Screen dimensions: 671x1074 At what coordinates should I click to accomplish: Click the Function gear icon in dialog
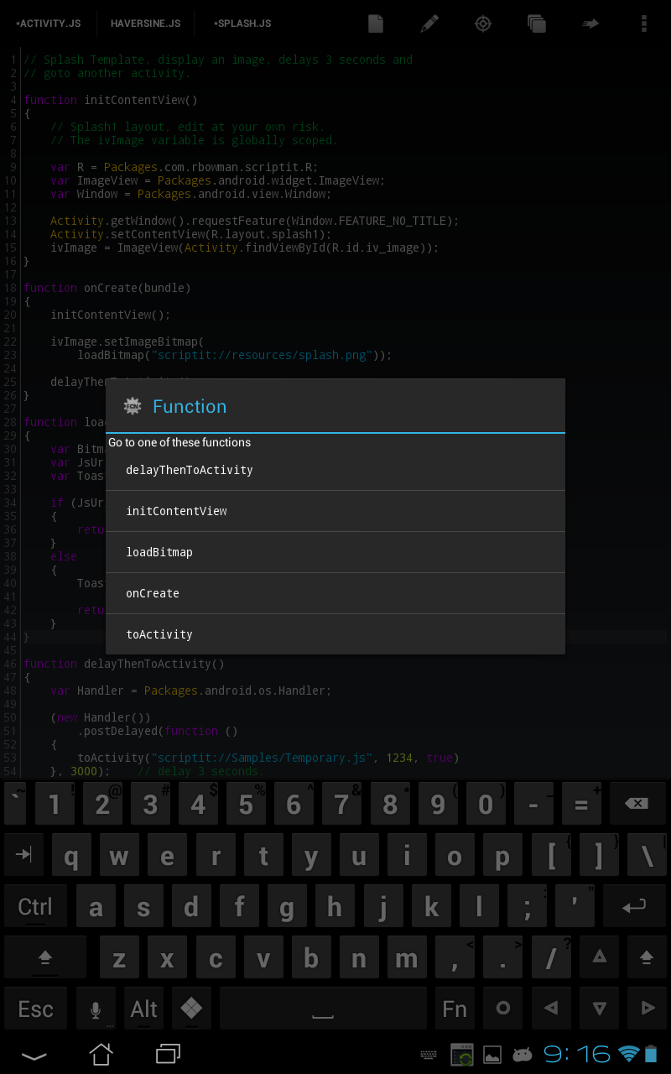tap(132, 406)
